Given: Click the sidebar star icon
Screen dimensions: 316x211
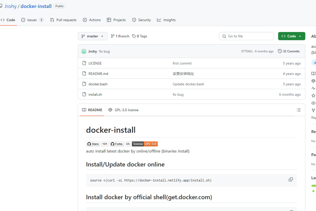Looking at the screenshot, I should [x=313, y=96].
